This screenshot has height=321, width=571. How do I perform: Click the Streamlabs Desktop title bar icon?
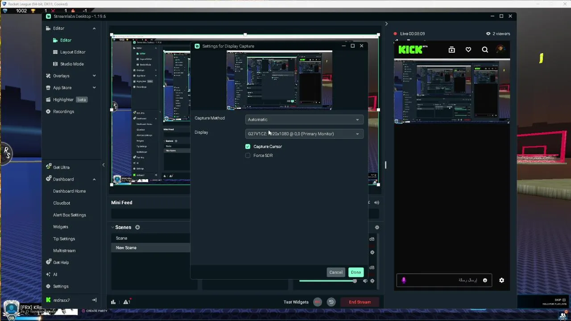pyautogui.click(x=49, y=16)
